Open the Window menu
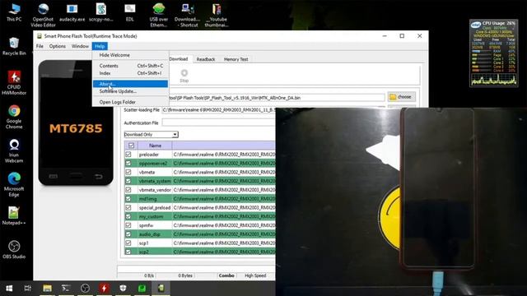Viewport: 527px width, 296px height. pos(80,46)
